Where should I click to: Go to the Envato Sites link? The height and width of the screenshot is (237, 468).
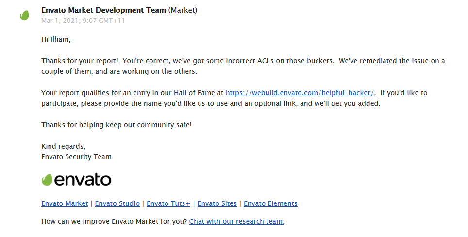point(217,203)
